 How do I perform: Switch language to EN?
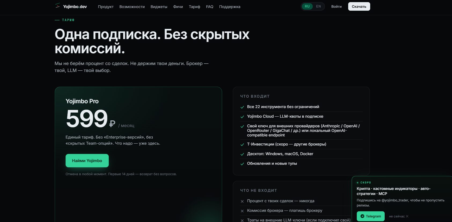click(x=318, y=6)
